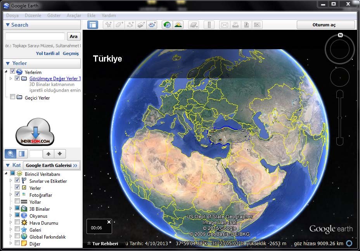Click the zoom slider on the map
Image resolution: width=360 pixels, height=251 pixels.
click(340, 118)
